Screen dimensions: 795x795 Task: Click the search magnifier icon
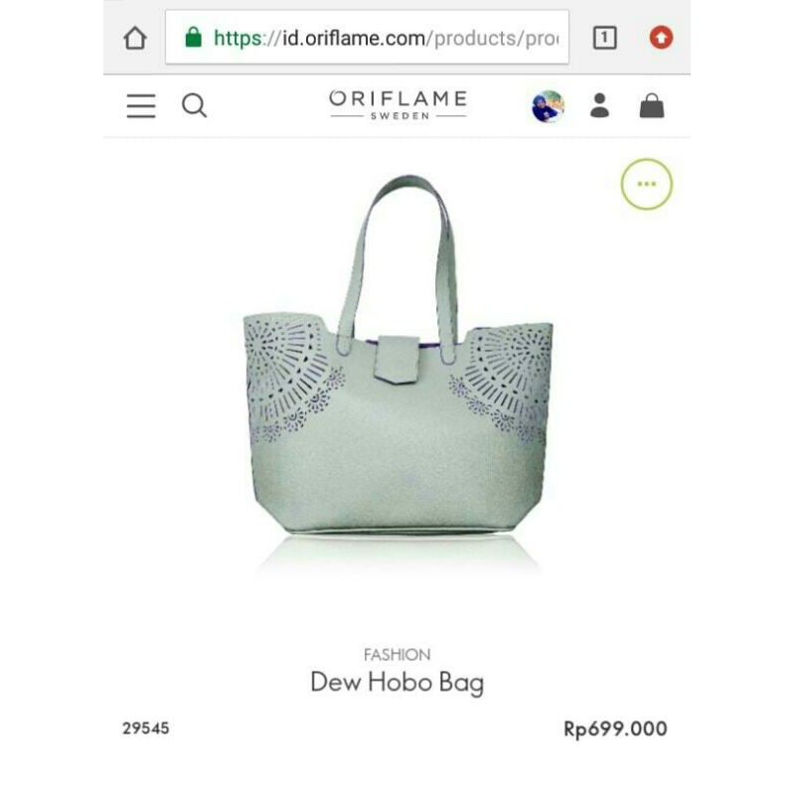[x=194, y=106]
